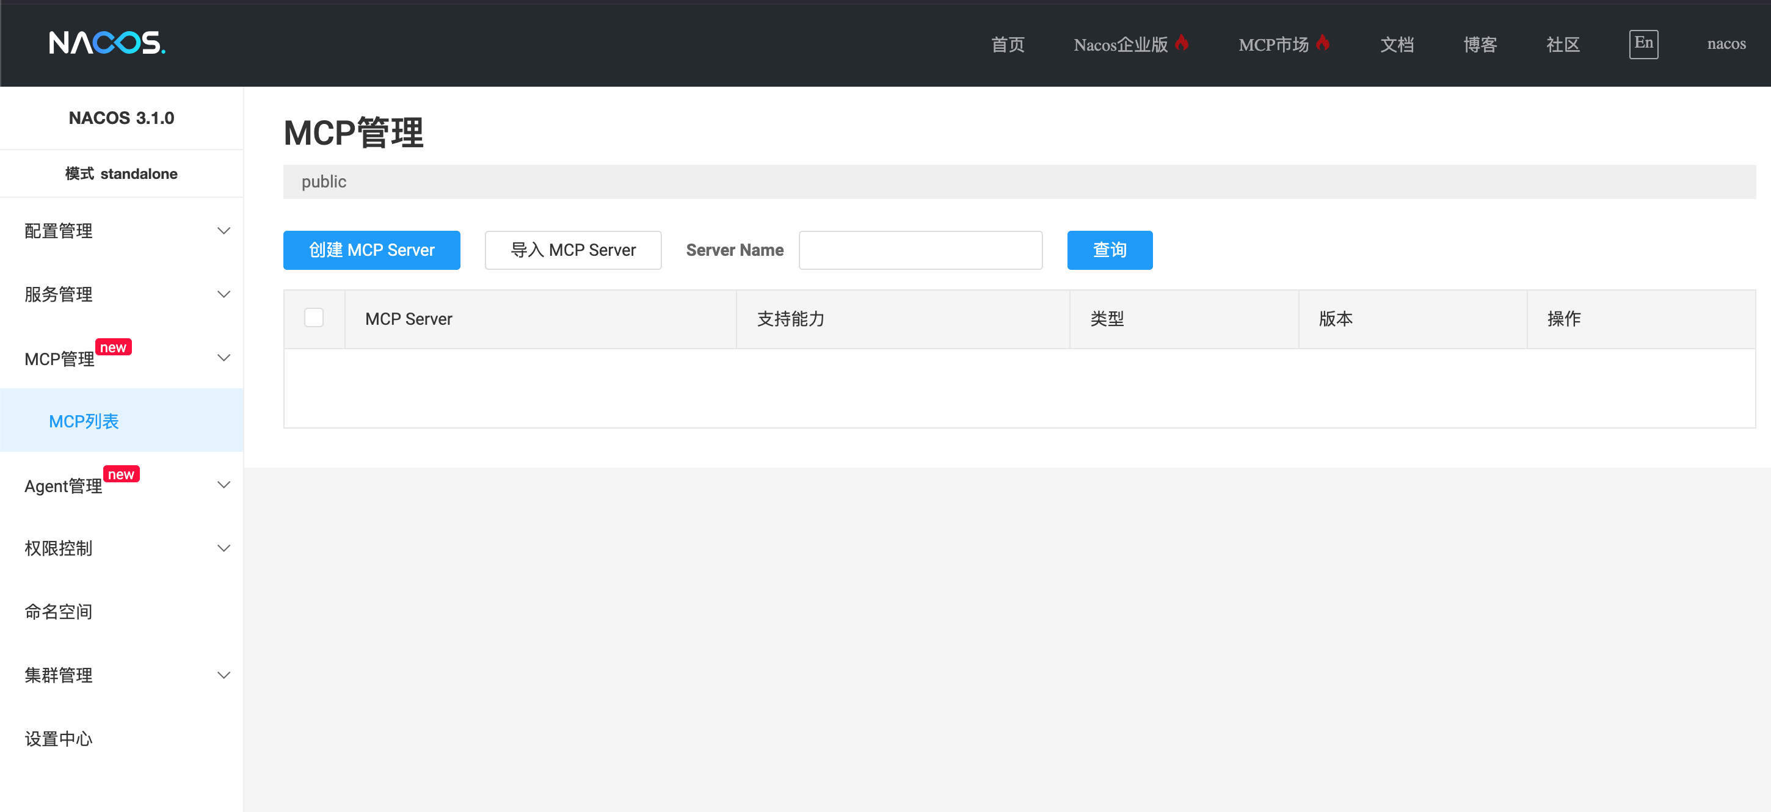Image resolution: width=1771 pixels, height=812 pixels.
Task: Click the red new badge on MCP管理
Action: pos(113,347)
